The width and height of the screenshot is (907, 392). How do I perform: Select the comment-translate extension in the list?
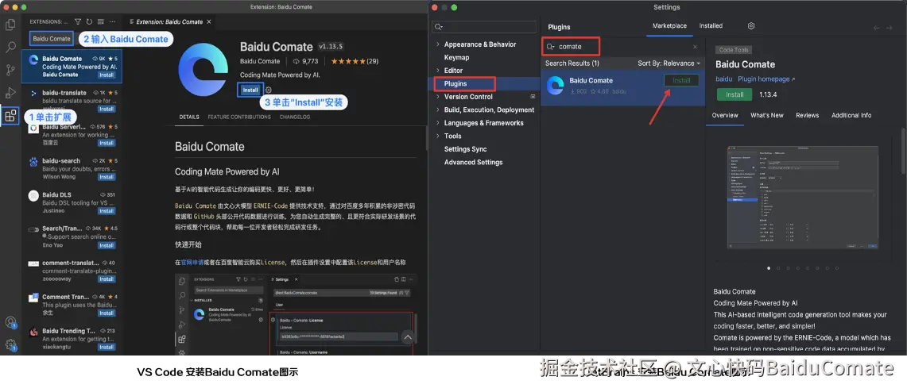(72, 271)
